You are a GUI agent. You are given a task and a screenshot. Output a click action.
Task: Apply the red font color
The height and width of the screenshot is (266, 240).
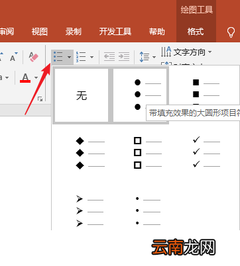click(x=25, y=78)
